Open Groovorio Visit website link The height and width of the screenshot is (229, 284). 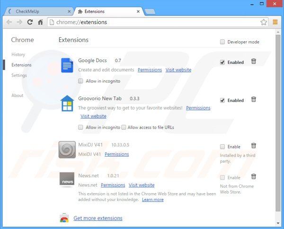pyautogui.click(x=93, y=116)
